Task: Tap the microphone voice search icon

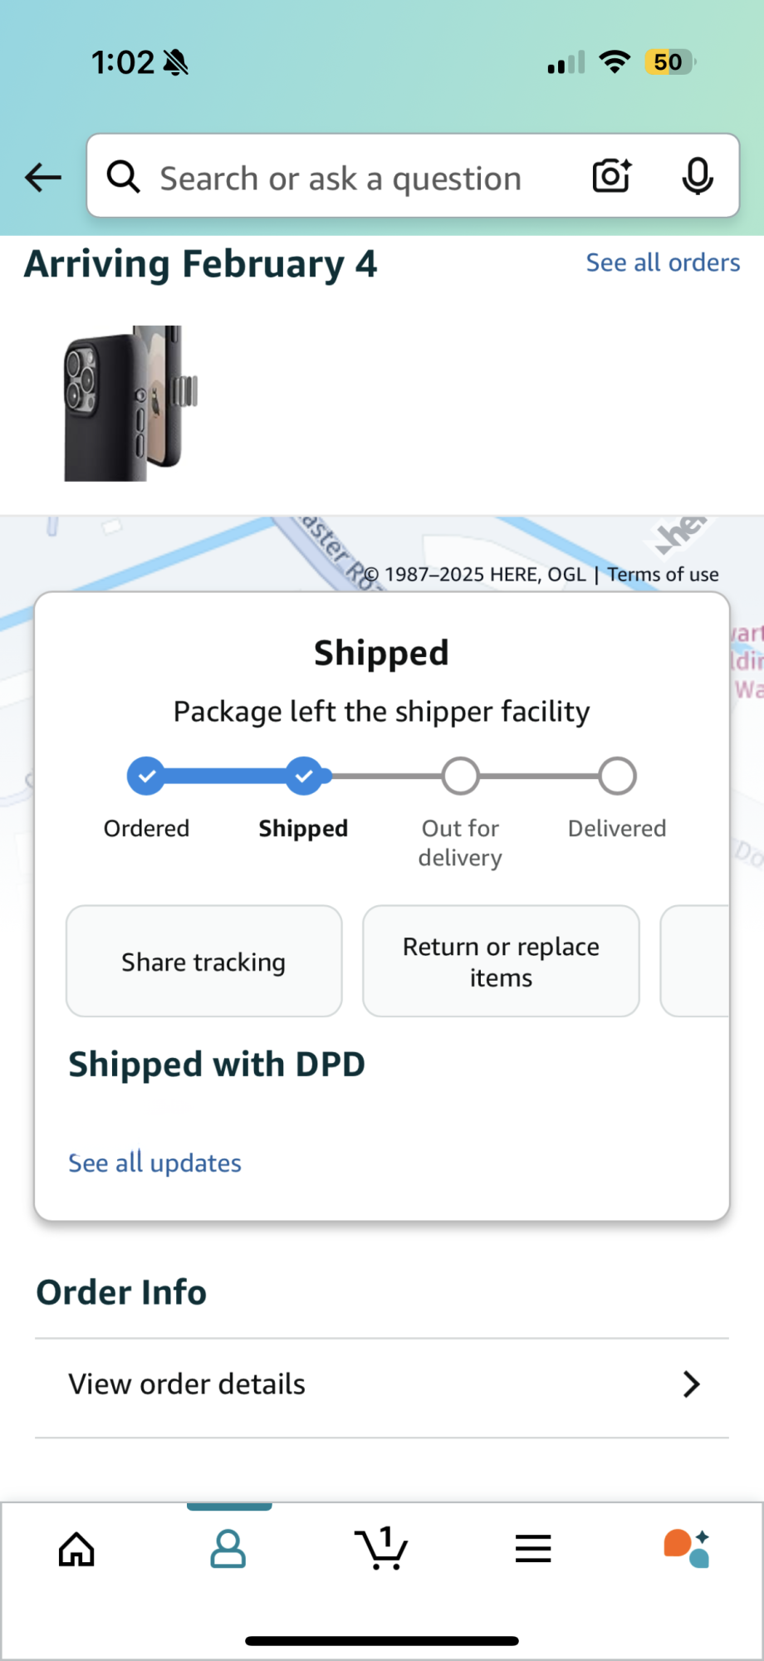Action: [698, 176]
